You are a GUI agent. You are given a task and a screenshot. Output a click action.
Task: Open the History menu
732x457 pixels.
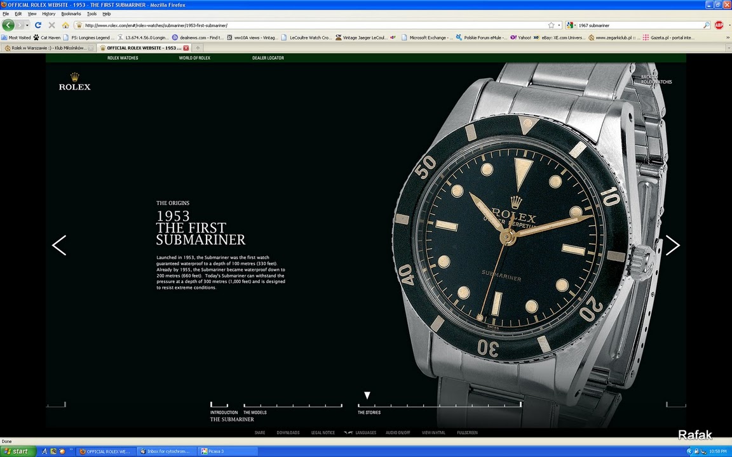click(x=48, y=14)
